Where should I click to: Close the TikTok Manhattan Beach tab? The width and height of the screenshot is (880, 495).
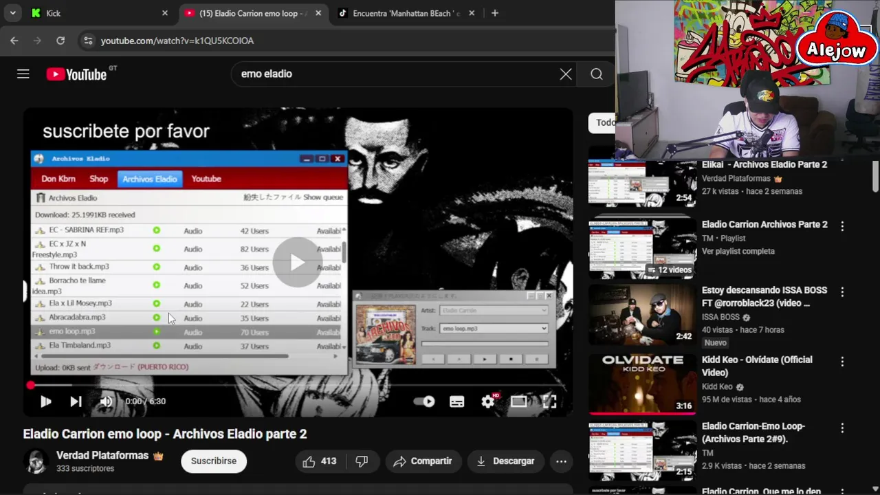(472, 13)
